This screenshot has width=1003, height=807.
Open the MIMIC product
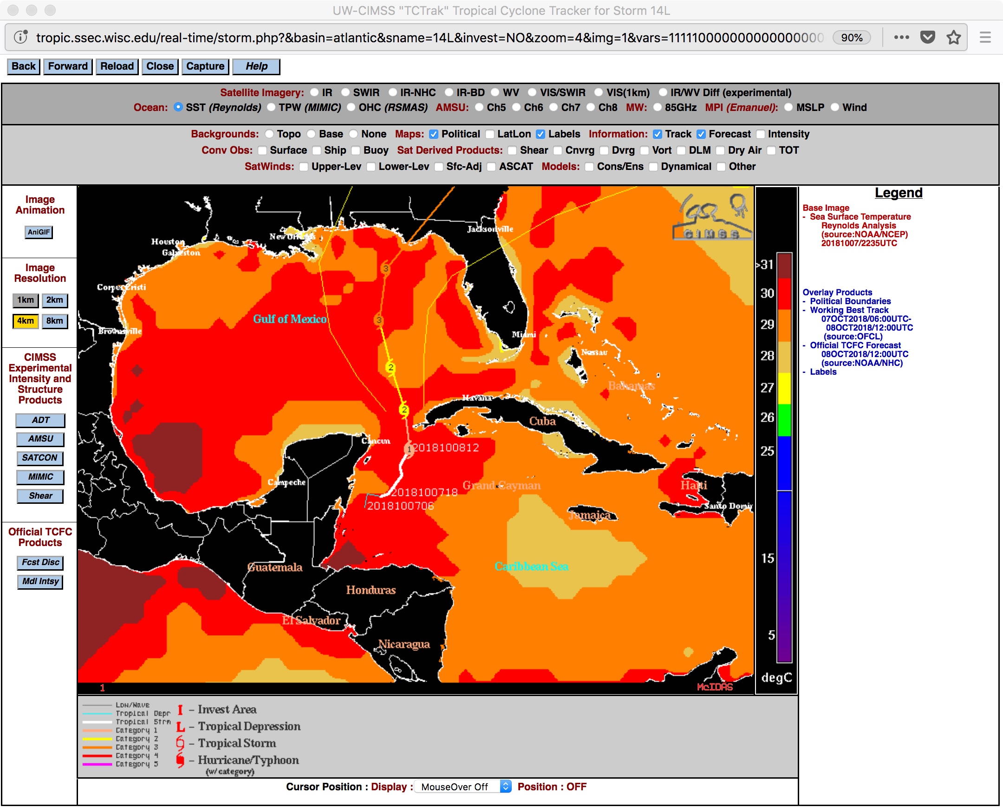[40, 478]
